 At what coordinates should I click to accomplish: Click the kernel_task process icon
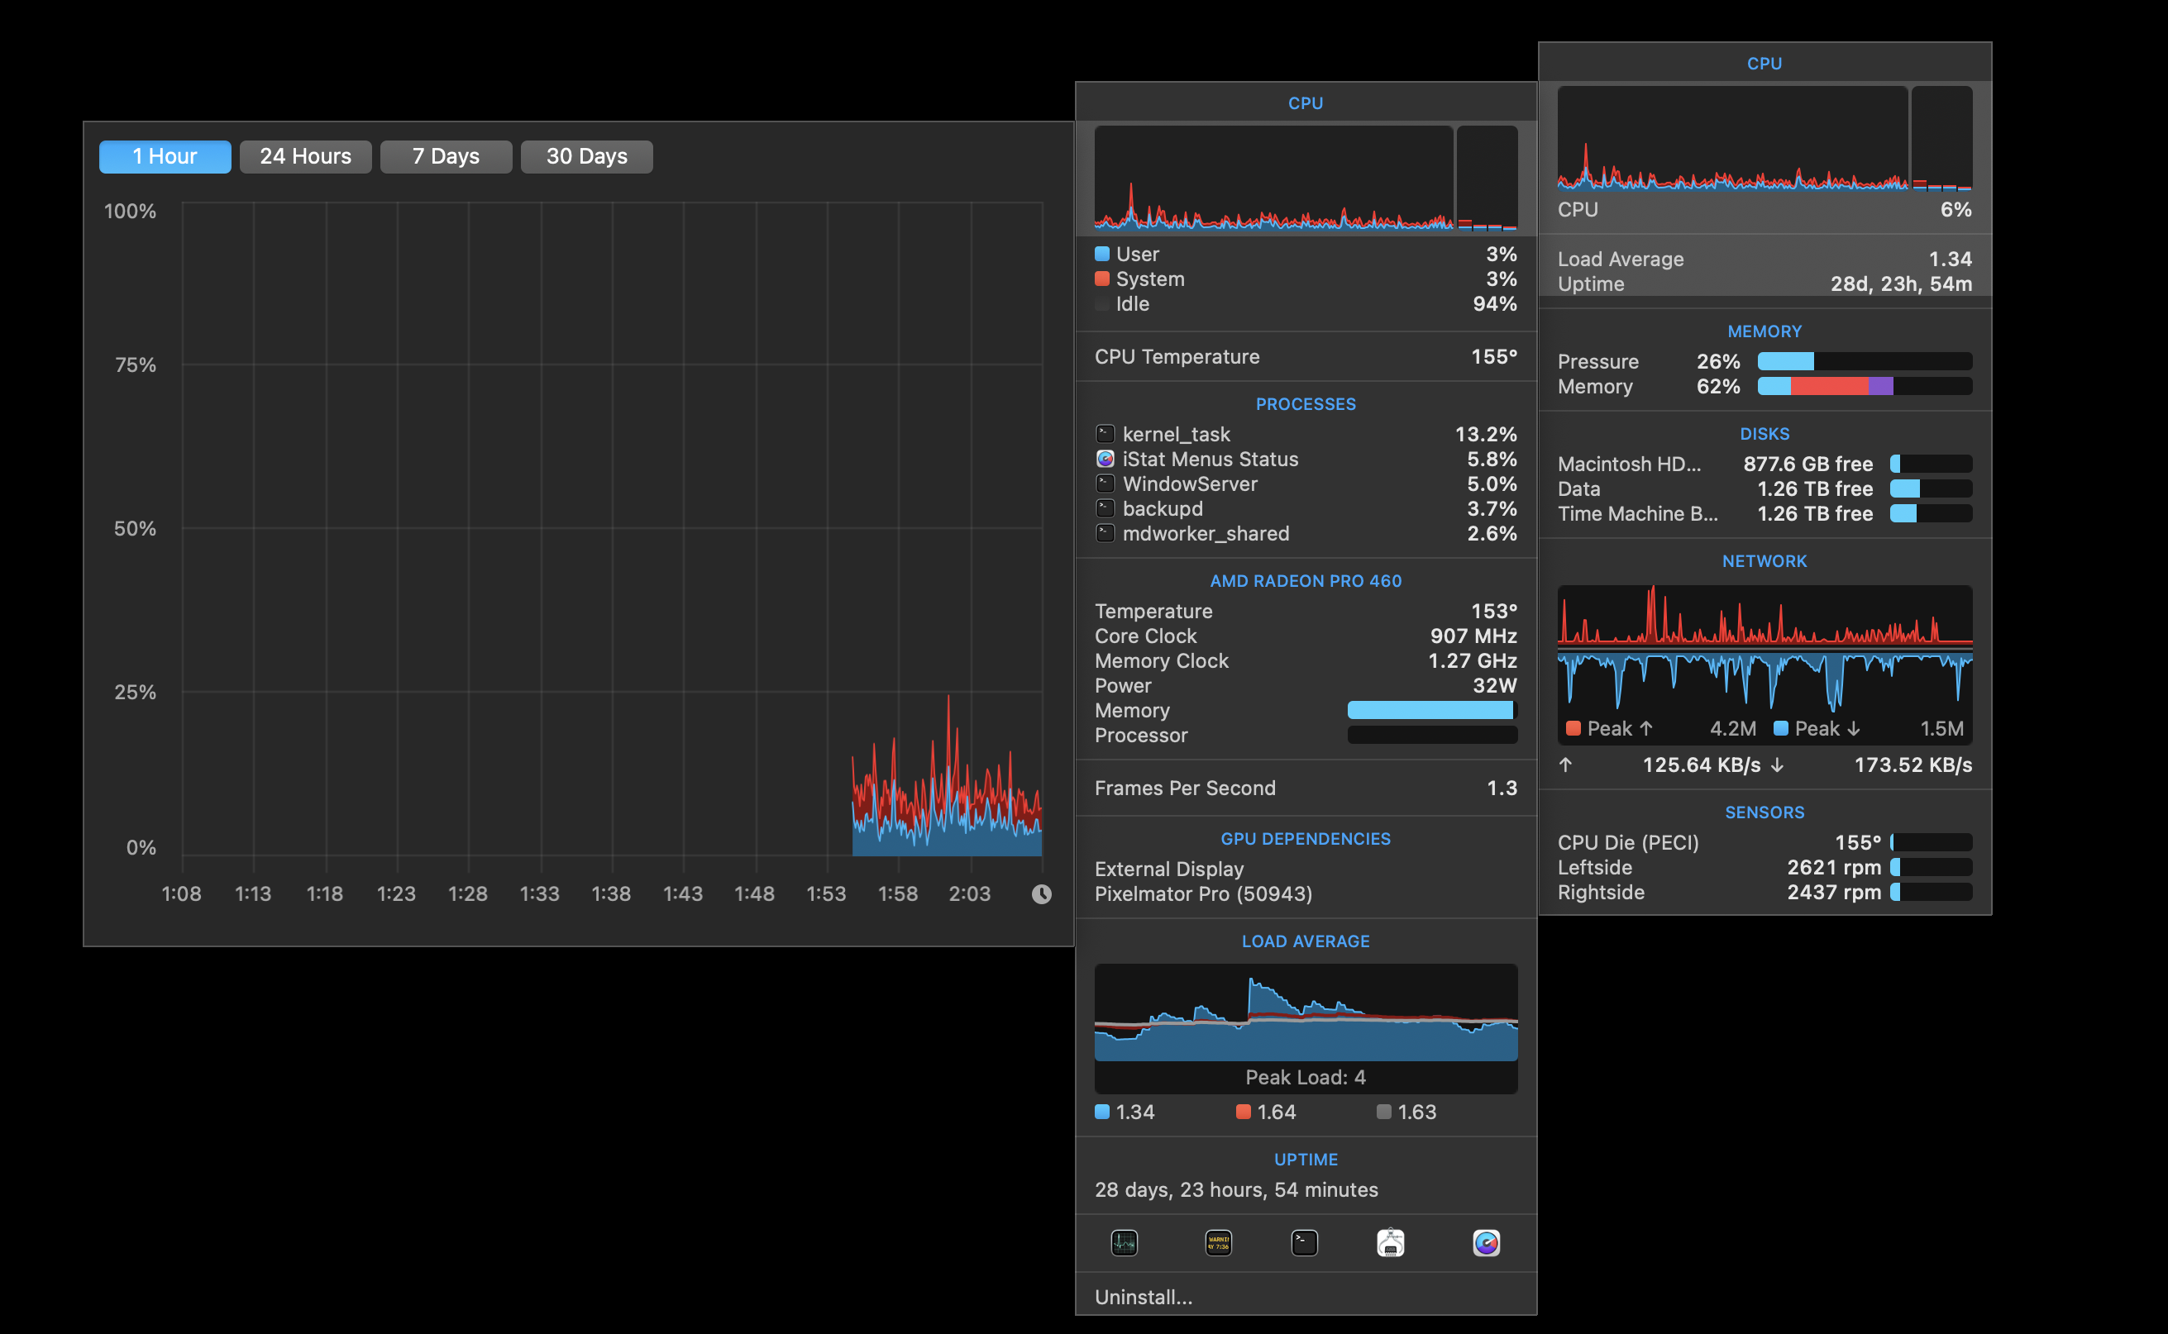1105,433
